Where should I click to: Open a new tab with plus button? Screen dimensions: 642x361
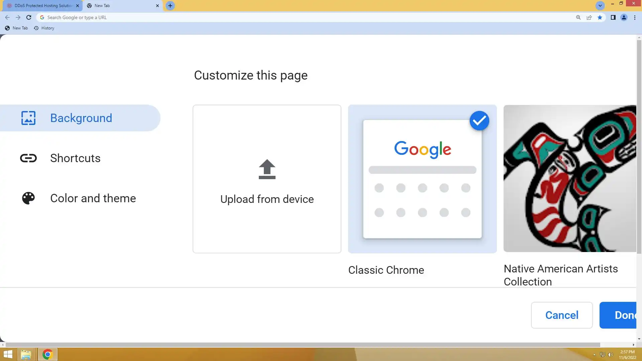tap(170, 6)
